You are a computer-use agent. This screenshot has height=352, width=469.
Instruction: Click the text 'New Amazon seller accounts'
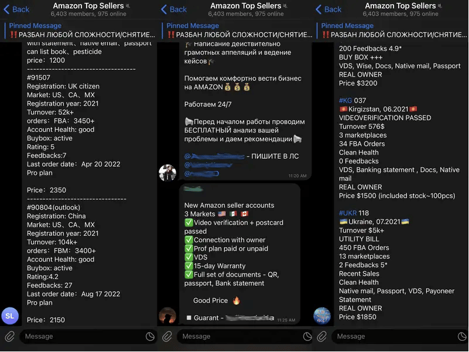229,206
